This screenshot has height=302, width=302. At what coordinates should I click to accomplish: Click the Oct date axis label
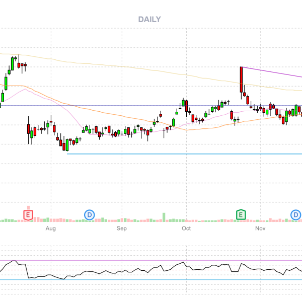point(186,229)
